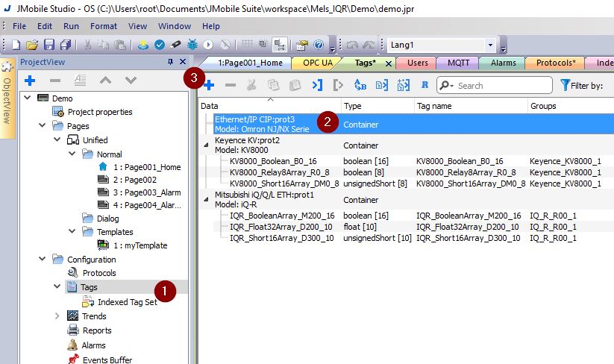614x364 pixels.
Task: Sort by the Data column header
Action: click(x=270, y=106)
